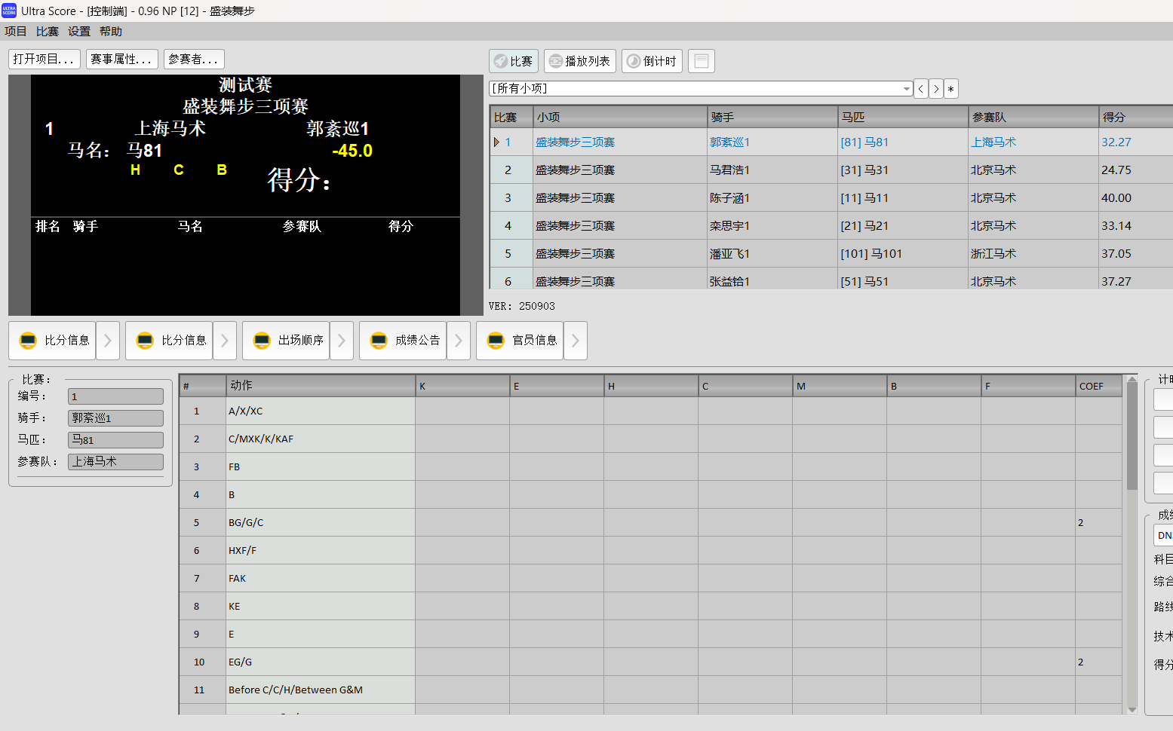1173x731 pixels.
Task: Open the 帮助 menu
Action: (x=111, y=32)
